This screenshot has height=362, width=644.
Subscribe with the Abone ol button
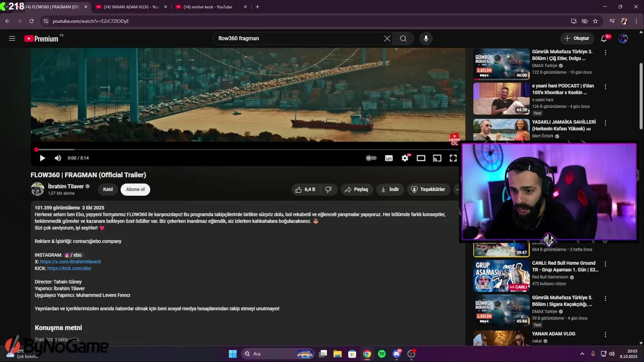point(135,190)
